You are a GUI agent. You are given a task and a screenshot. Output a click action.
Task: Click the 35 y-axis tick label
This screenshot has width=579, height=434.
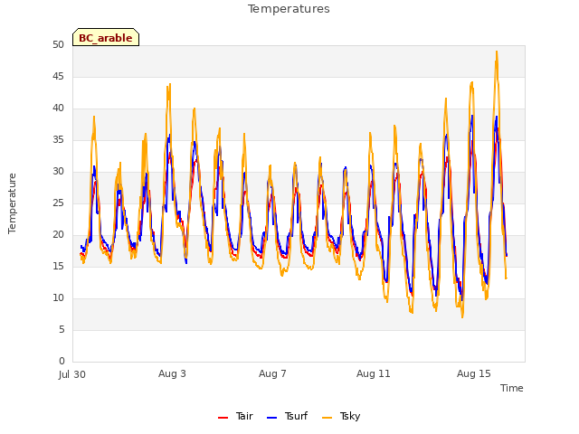pos(58,139)
